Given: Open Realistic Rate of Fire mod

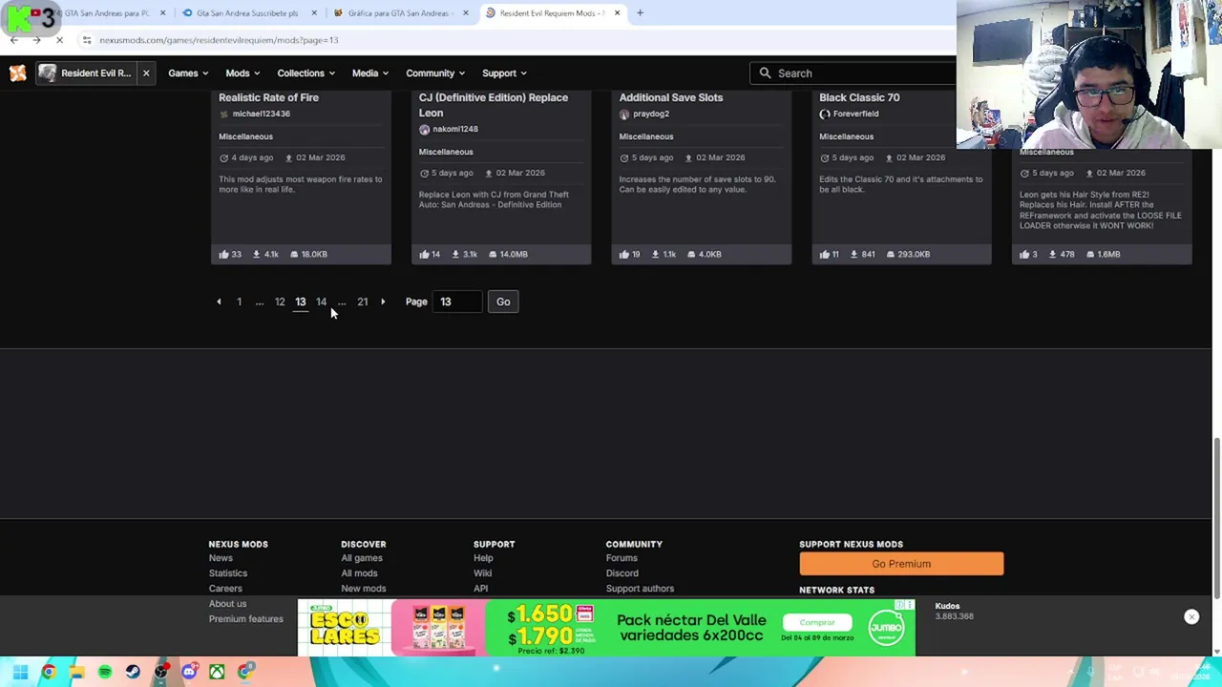Looking at the screenshot, I should tap(268, 97).
